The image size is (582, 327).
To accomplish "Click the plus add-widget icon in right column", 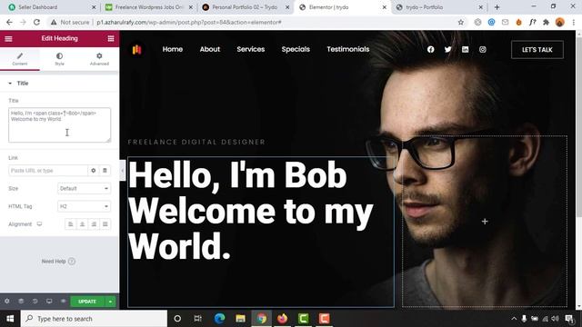I will [485, 222].
